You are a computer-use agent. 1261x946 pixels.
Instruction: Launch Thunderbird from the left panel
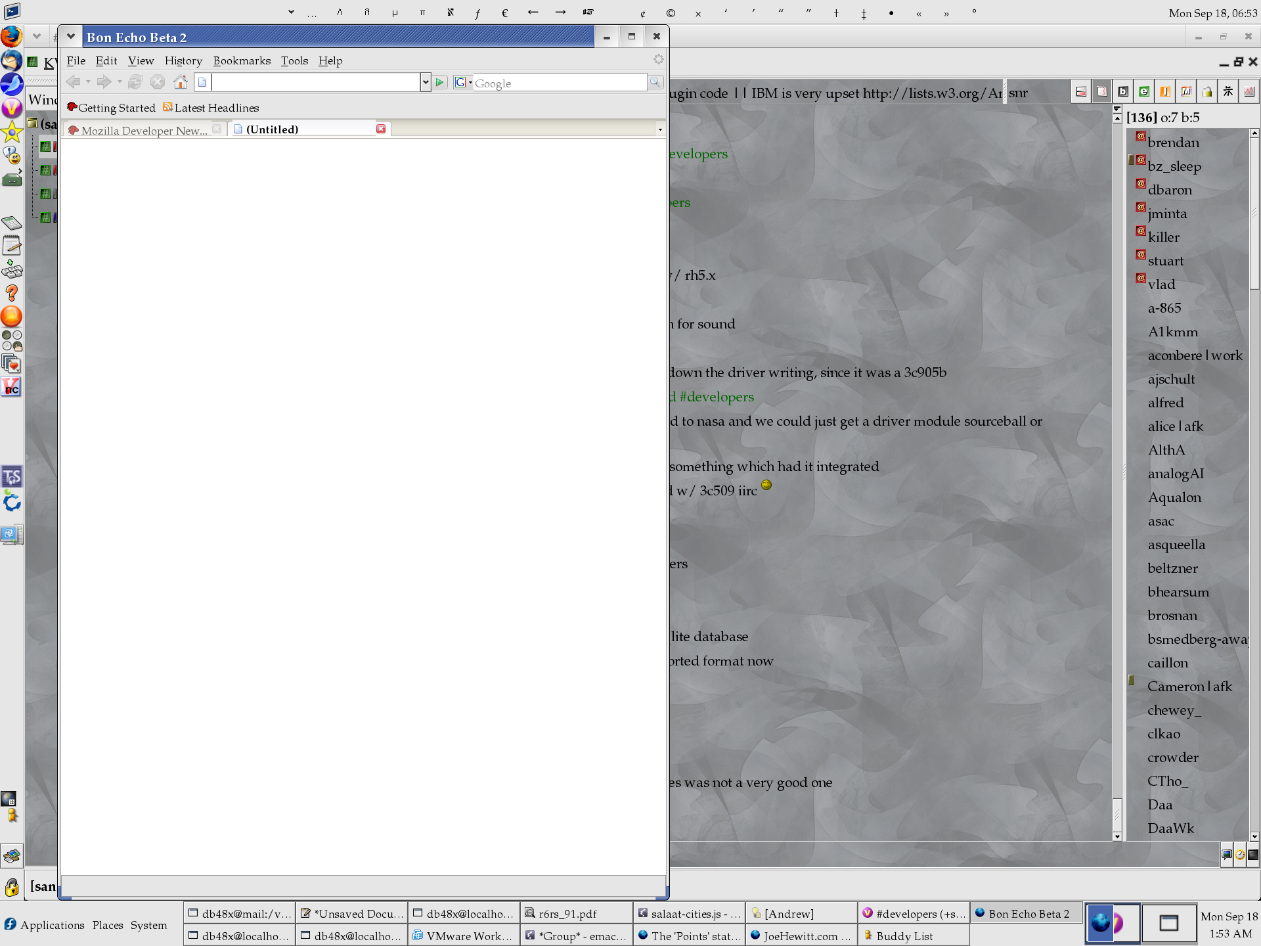coord(11,60)
